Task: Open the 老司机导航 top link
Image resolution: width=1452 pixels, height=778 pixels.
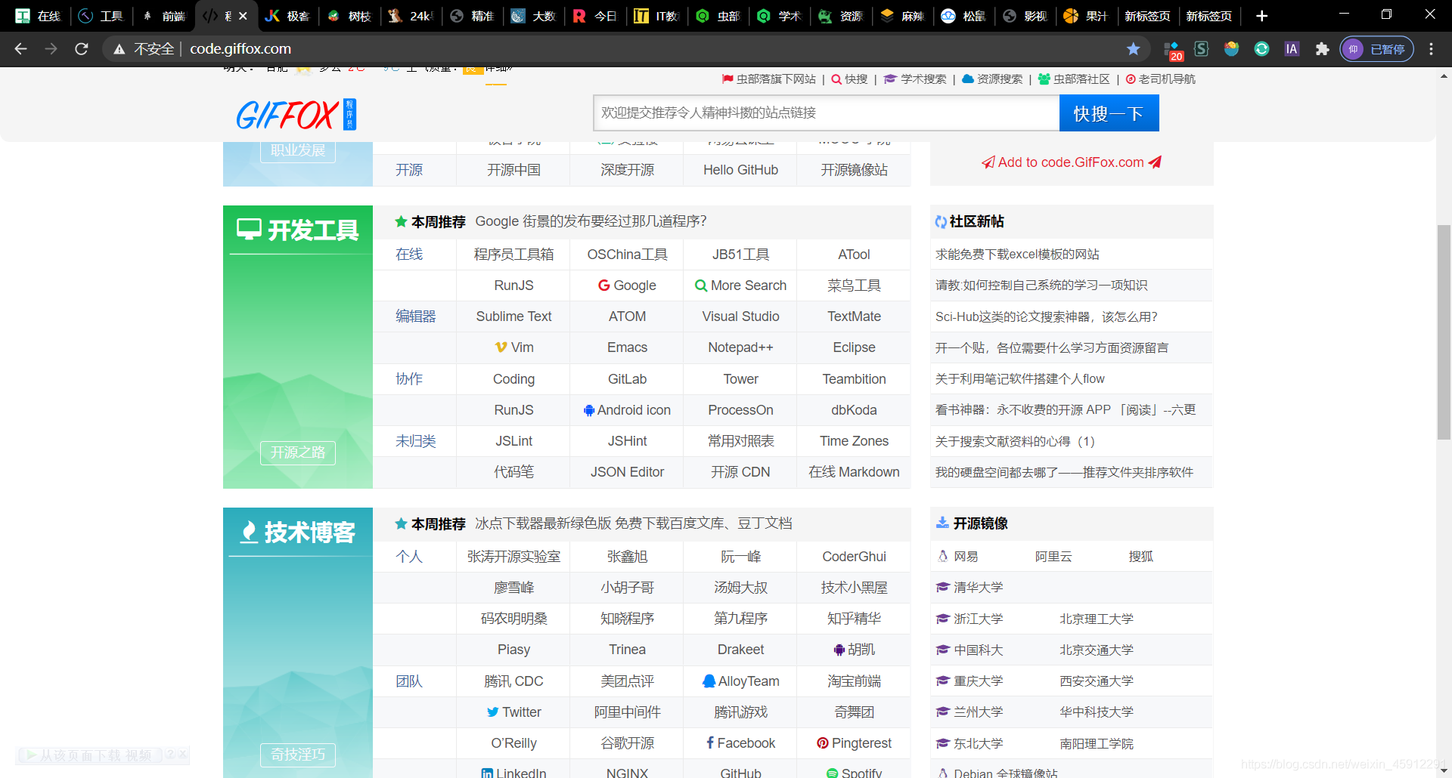Action: tap(1161, 79)
